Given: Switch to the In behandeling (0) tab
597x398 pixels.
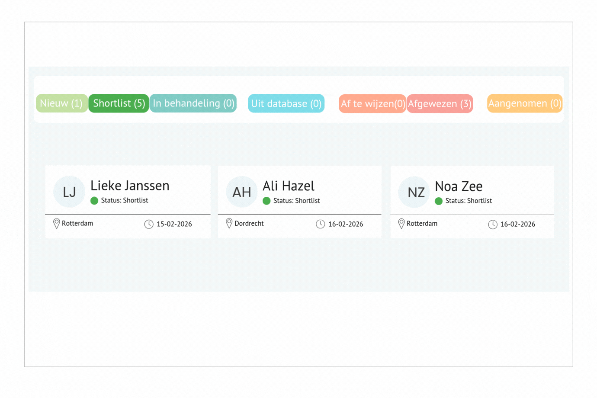Looking at the screenshot, I should (193, 103).
